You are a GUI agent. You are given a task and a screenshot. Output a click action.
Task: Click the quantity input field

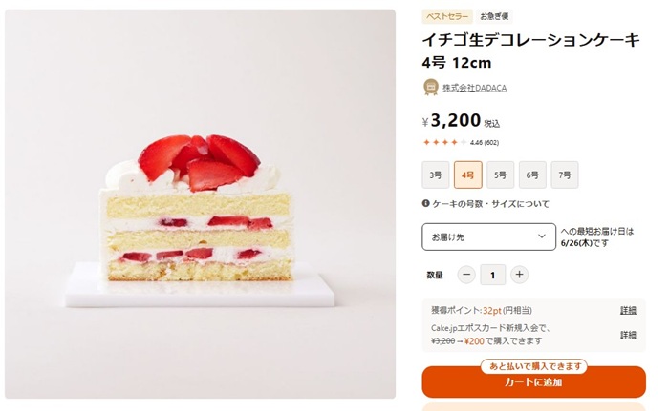493,275
